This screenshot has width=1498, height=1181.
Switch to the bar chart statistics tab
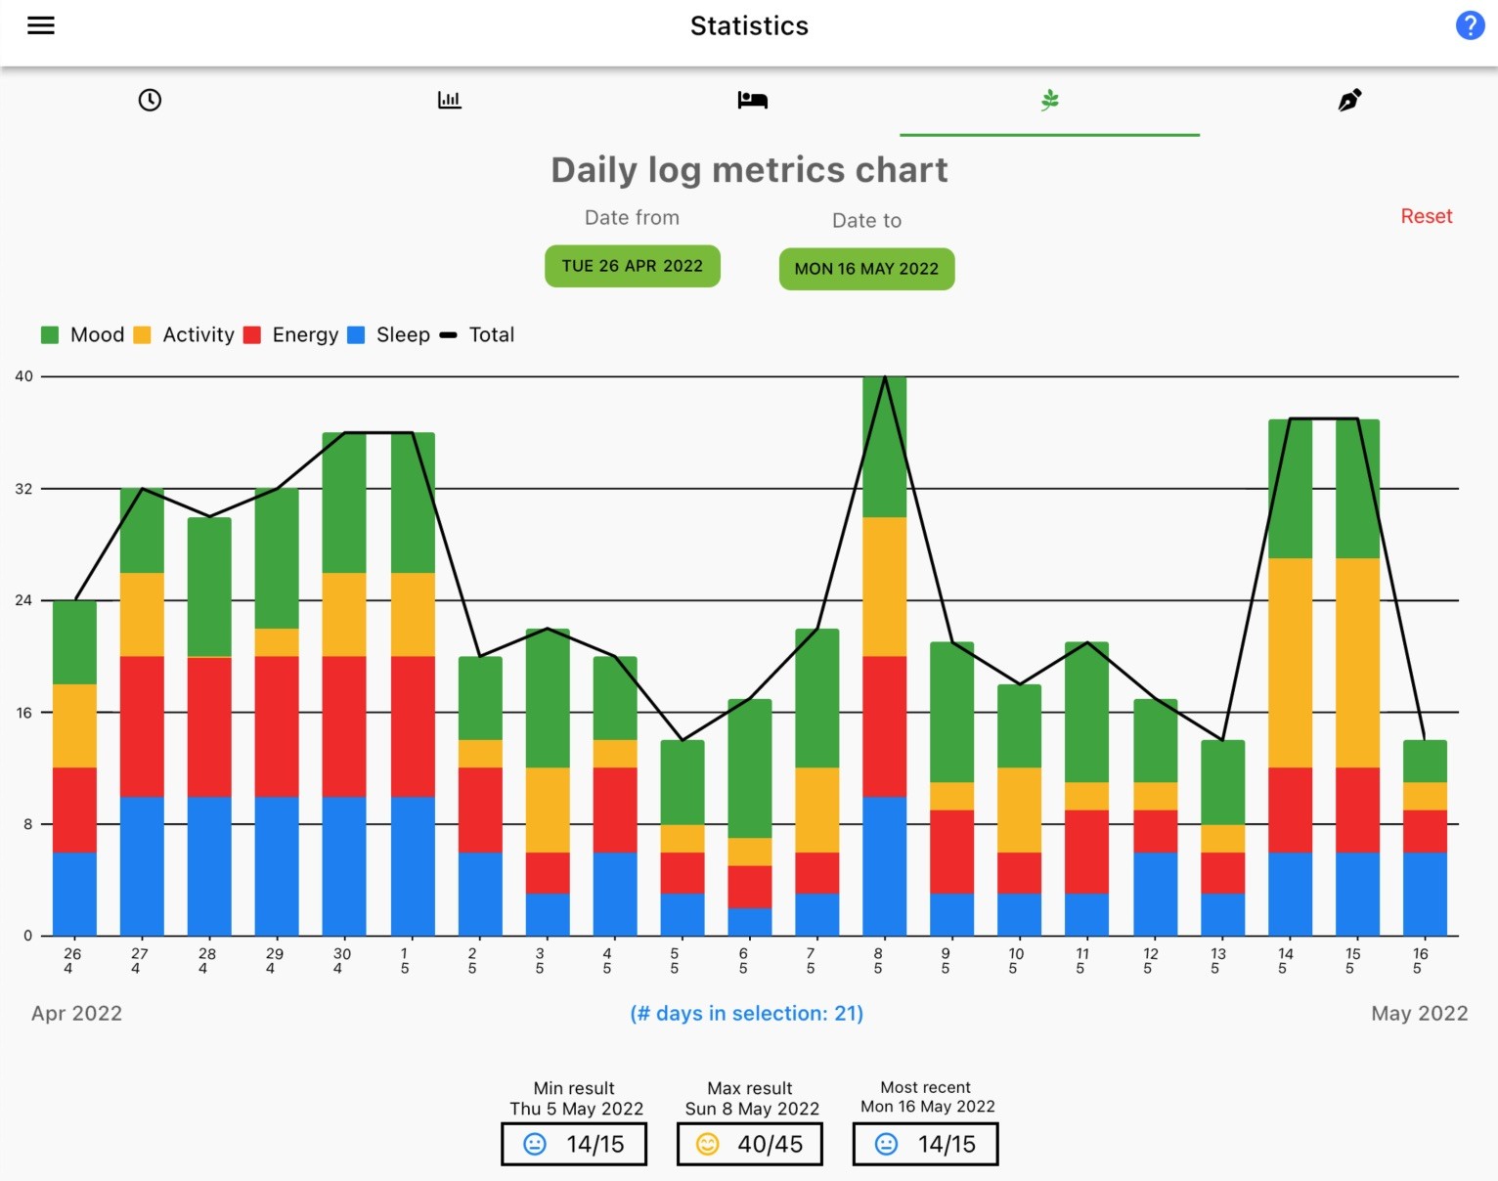(450, 100)
